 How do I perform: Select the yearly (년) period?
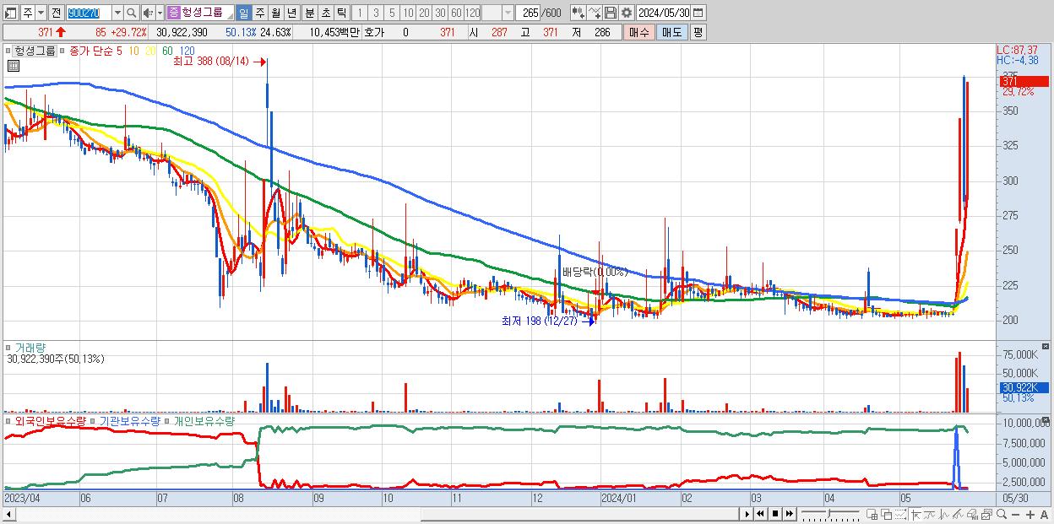(291, 13)
